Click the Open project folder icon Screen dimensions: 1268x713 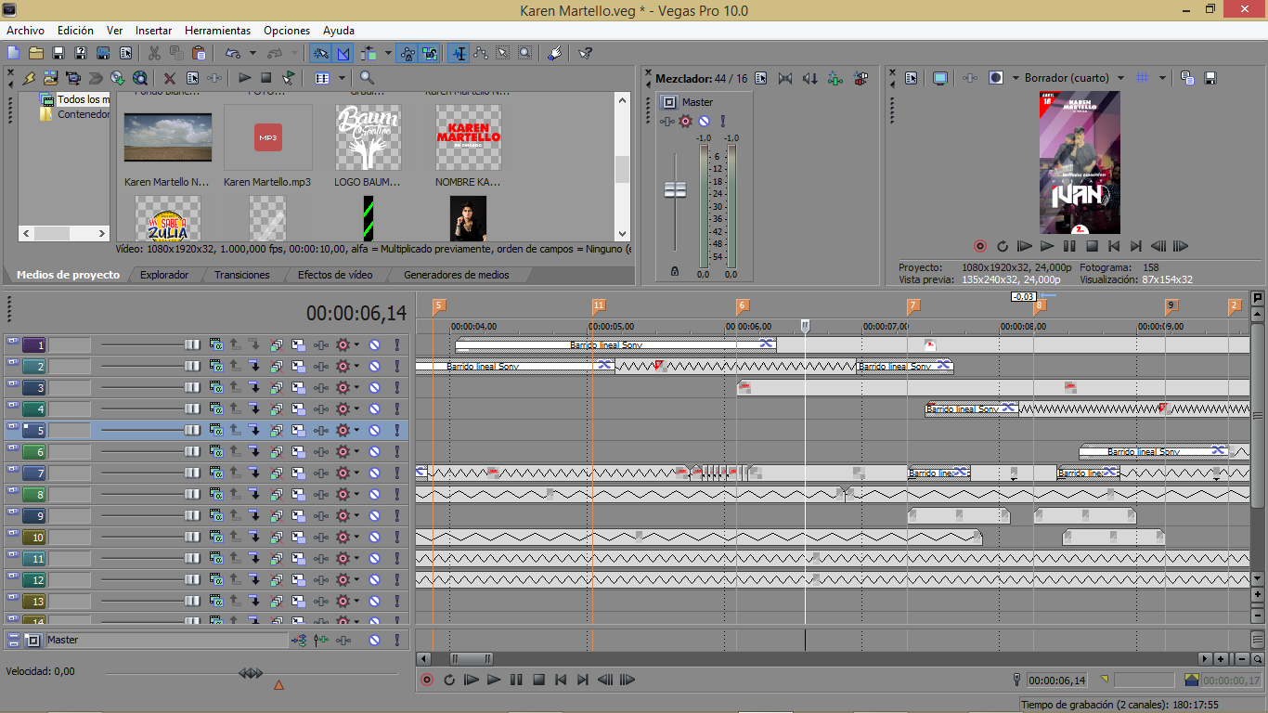click(36, 53)
